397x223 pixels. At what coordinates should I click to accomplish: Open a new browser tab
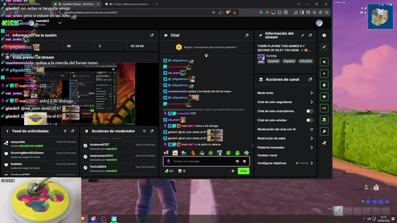[x=157, y=4]
